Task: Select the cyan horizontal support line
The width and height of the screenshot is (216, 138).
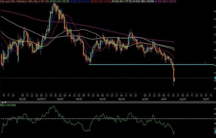Action: pyautogui.click(x=137, y=65)
